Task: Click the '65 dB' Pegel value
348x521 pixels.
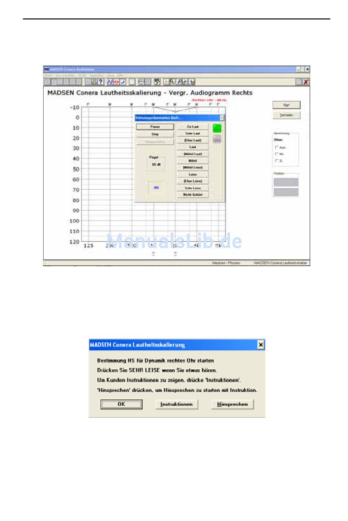Action: 156,165
